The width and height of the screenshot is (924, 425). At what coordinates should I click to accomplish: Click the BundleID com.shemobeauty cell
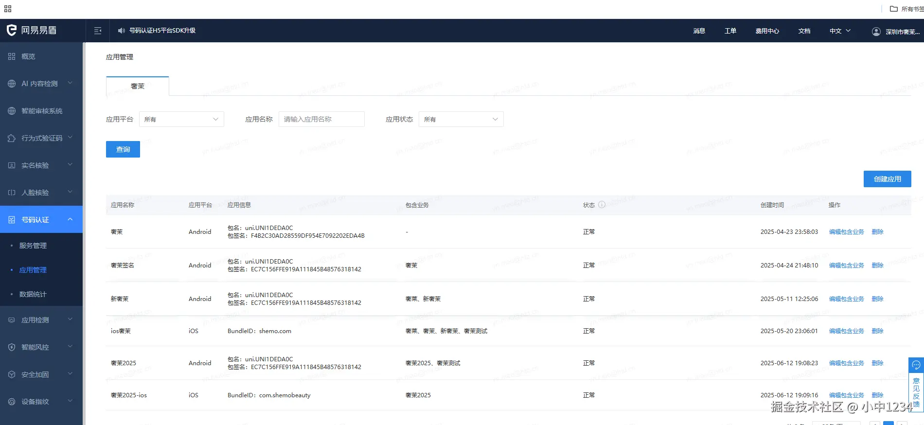click(269, 395)
